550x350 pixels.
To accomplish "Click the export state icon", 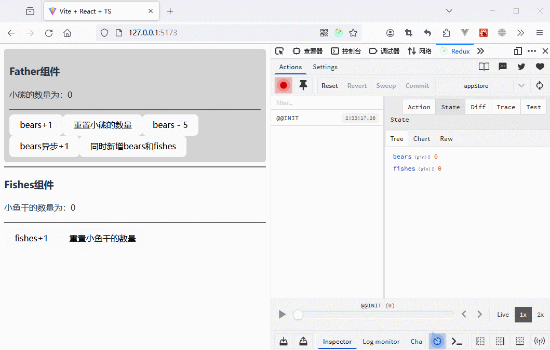I will point(303,341).
